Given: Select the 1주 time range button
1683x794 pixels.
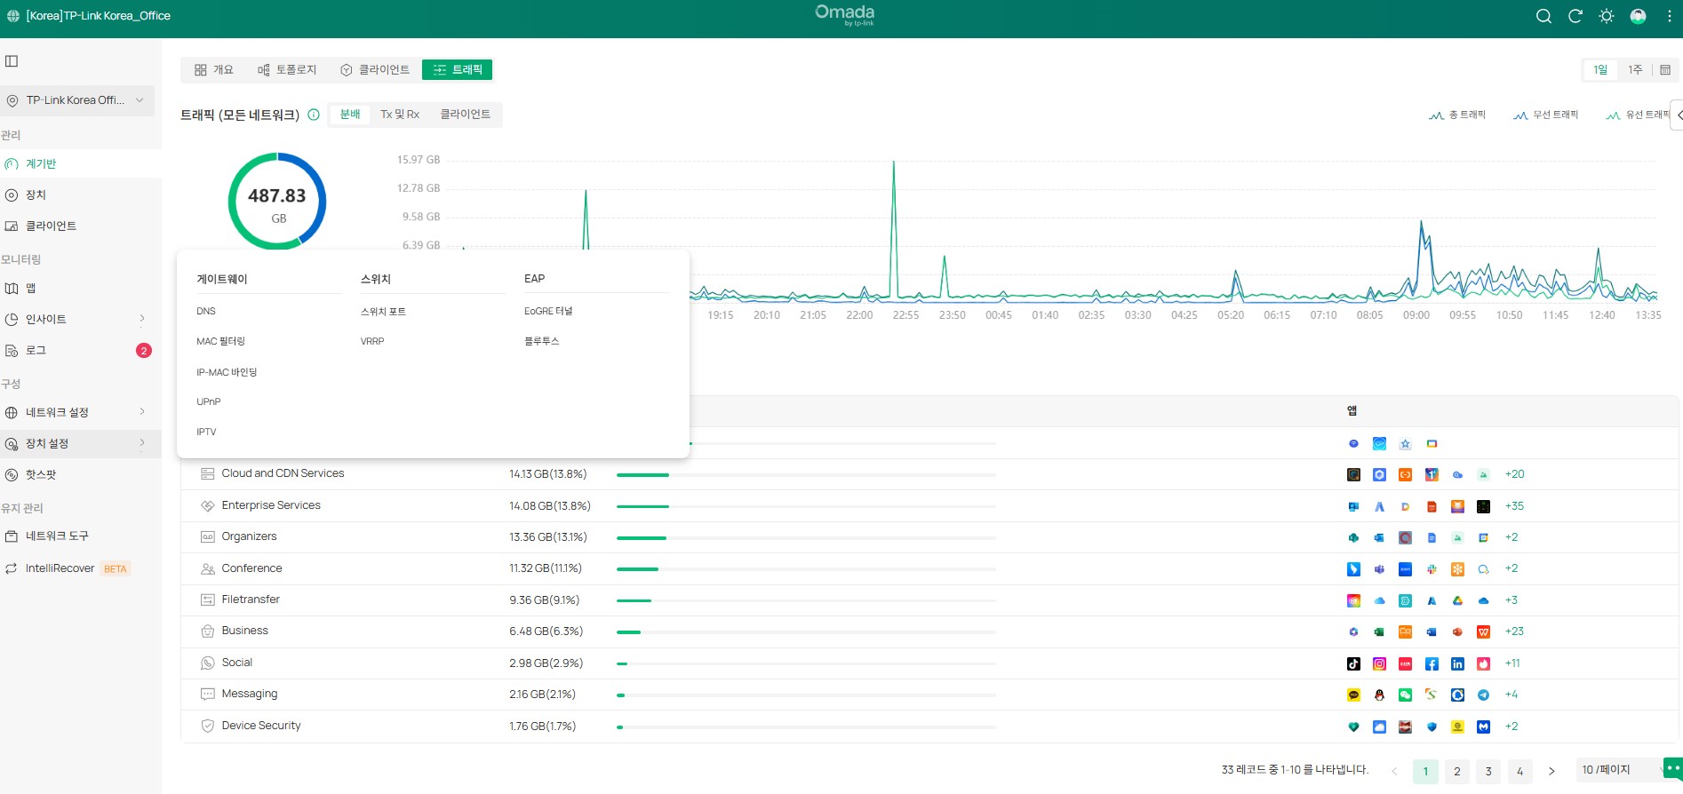Looking at the screenshot, I should coord(1635,70).
